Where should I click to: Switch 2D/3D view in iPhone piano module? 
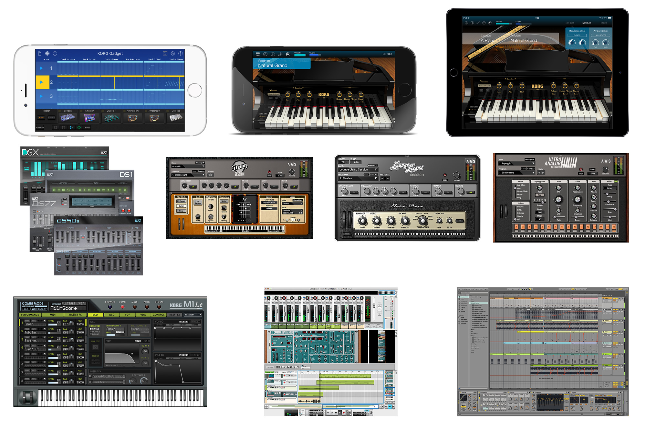click(x=387, y=54)
